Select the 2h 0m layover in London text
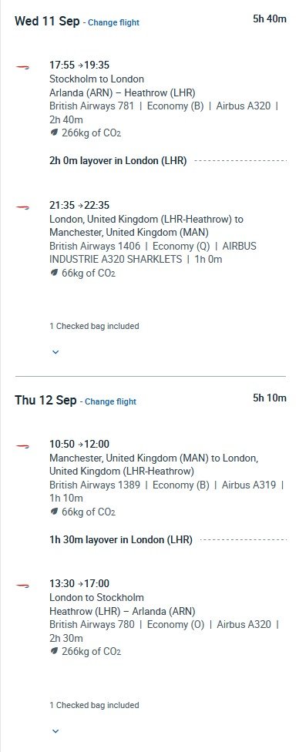This screenshot has height=752, width=299. (x=118, y=161)
